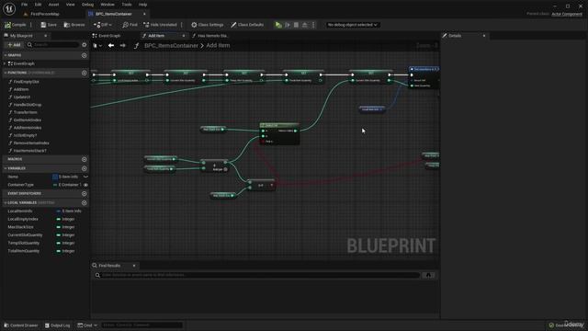
Task: Toggle ContainerType variable visibility eye
Action: (x=85, y=185)
